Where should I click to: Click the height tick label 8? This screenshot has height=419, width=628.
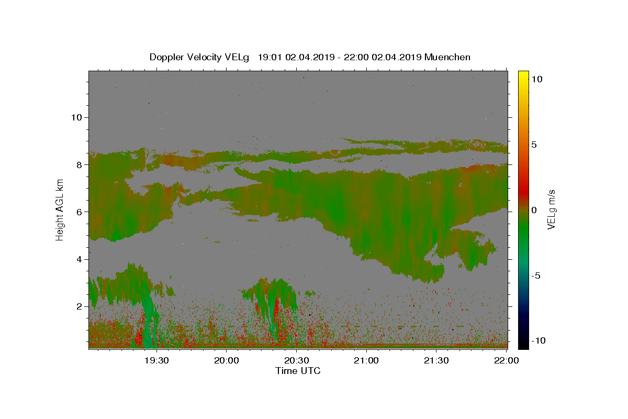(x=79, y=164)
